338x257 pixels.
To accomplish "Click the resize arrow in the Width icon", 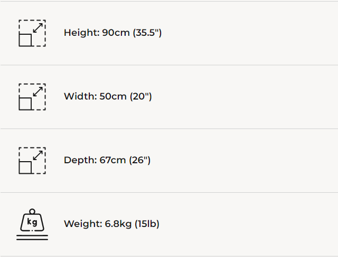I will (38, 91).
